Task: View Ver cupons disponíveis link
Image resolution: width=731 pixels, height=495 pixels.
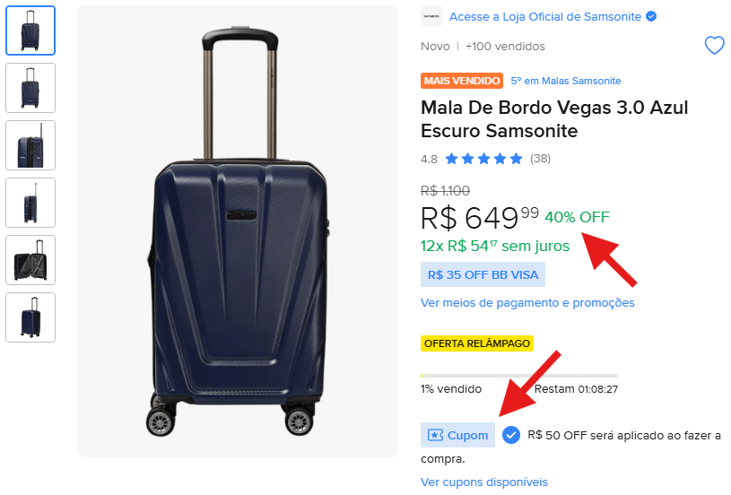Action: point(484,482)
